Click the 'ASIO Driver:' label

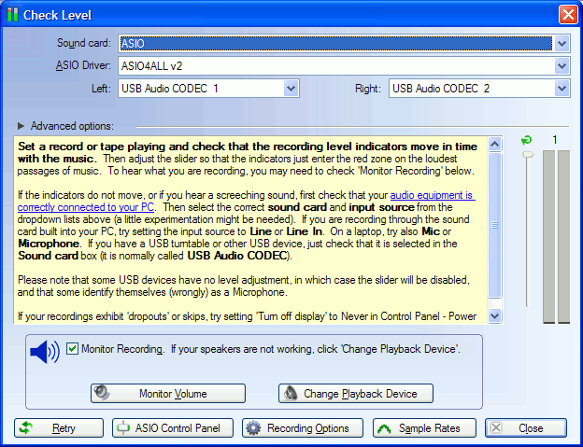click(x=83, y=65)
